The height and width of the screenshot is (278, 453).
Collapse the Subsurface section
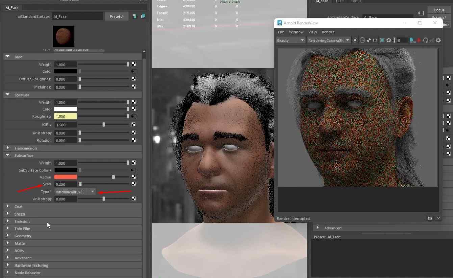click(x=7, y=155)
